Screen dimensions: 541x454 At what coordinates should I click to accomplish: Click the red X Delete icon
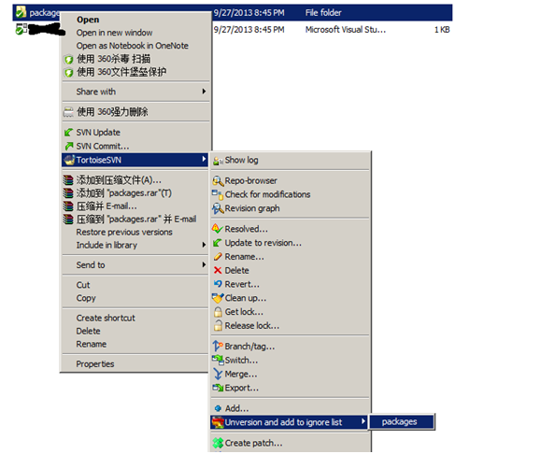tap(218, 271)
